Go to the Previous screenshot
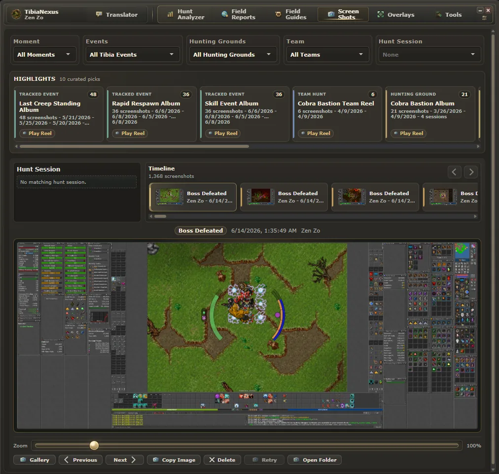Image resolution: width=499 pixels, height=474 pixels. [x=80, y=460]
